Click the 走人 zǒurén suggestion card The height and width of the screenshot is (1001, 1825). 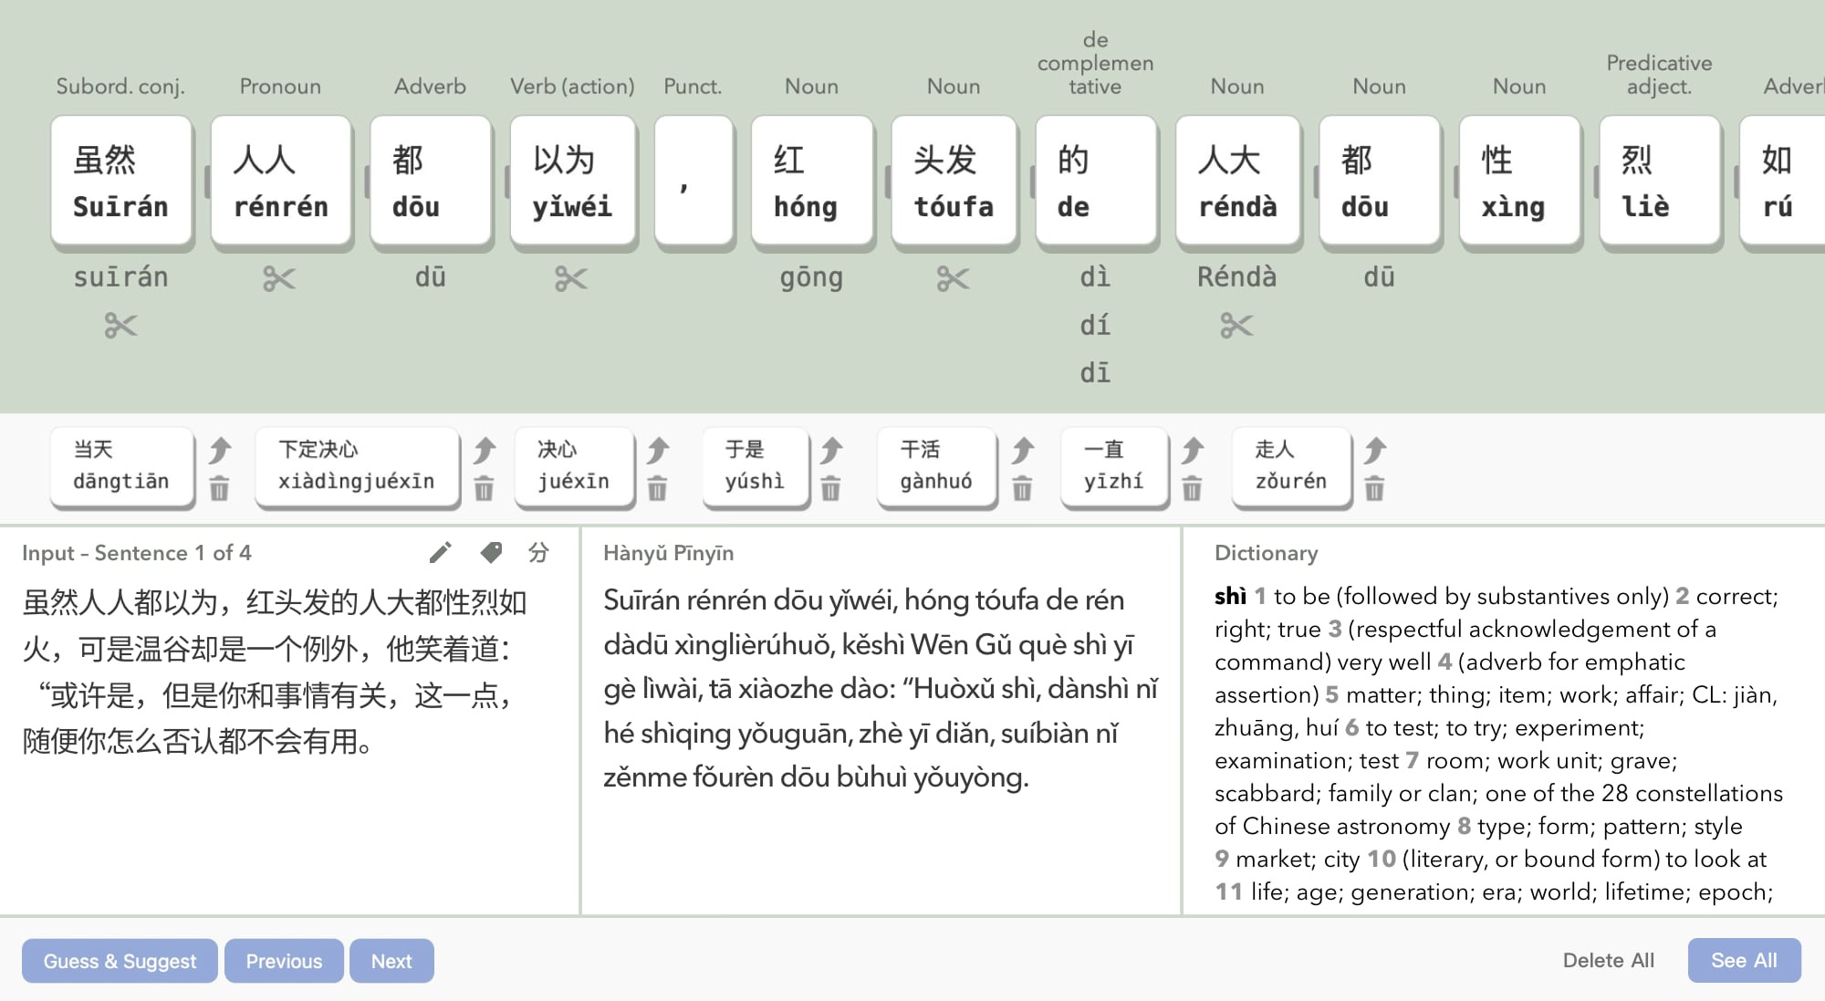(1291, 466)
